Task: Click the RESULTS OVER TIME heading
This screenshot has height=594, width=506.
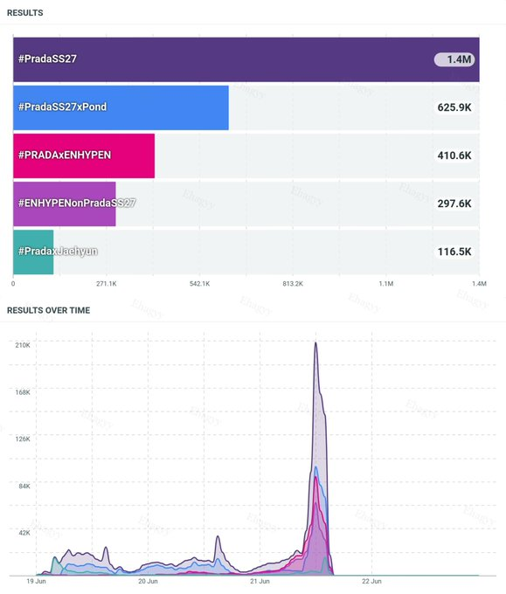Action: click(x=49, y=310)
